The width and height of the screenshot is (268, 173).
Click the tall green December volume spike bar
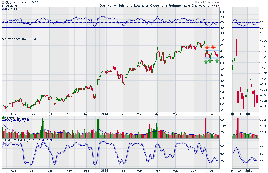click(98, 129)
